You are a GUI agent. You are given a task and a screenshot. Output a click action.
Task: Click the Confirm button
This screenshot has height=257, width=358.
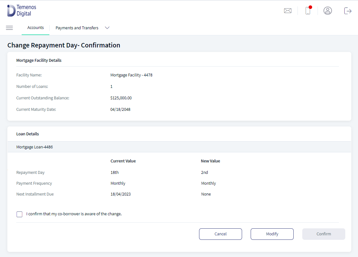[x=324, y=234]
